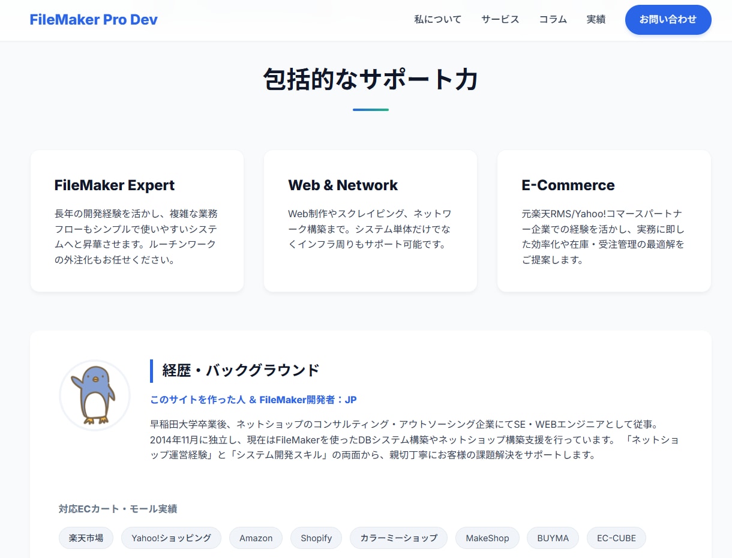Viewport: 732px width, 558px height.
Task: Select the FileMaker Expert card heading
Action: [115, 185]
